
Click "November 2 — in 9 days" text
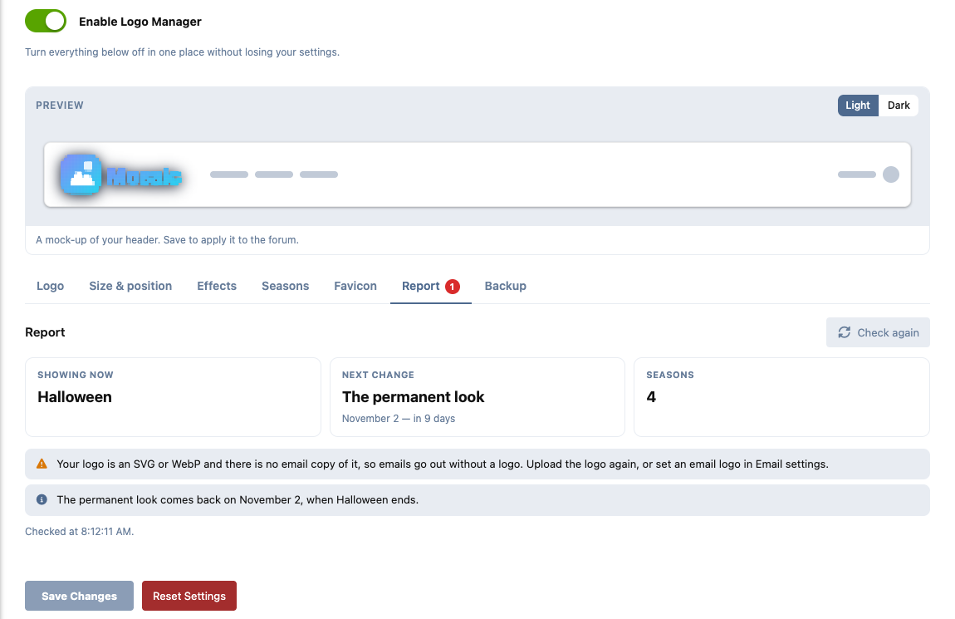click(x=399, y=419)
